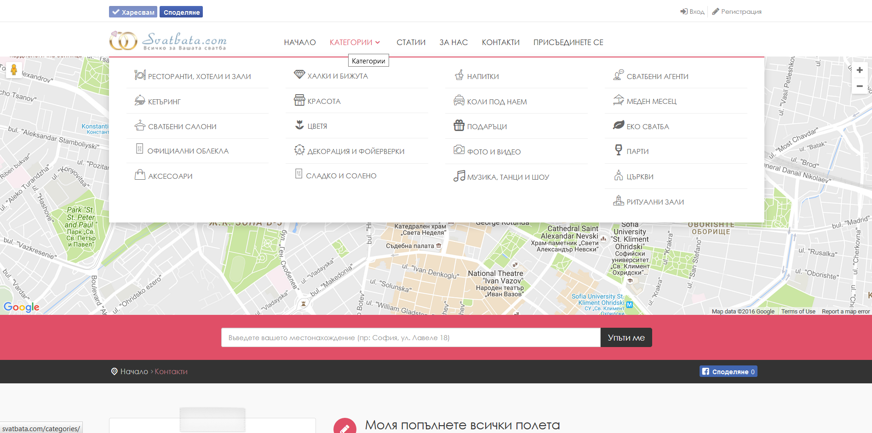Click the music note icon
This screenshot has width=872, height=433.
[459, 176]
